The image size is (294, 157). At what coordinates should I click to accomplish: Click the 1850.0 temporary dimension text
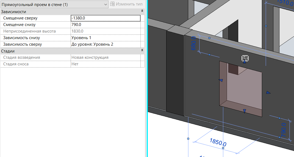pyautogui.click(x=218, y=142)
